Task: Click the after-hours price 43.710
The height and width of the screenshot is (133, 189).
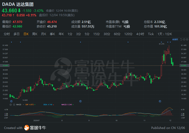Action: (x=7, y=15)
